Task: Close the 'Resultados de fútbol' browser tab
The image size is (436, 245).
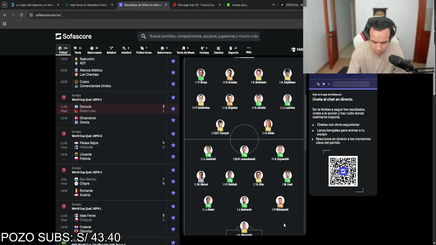Action: click(166, 5)
